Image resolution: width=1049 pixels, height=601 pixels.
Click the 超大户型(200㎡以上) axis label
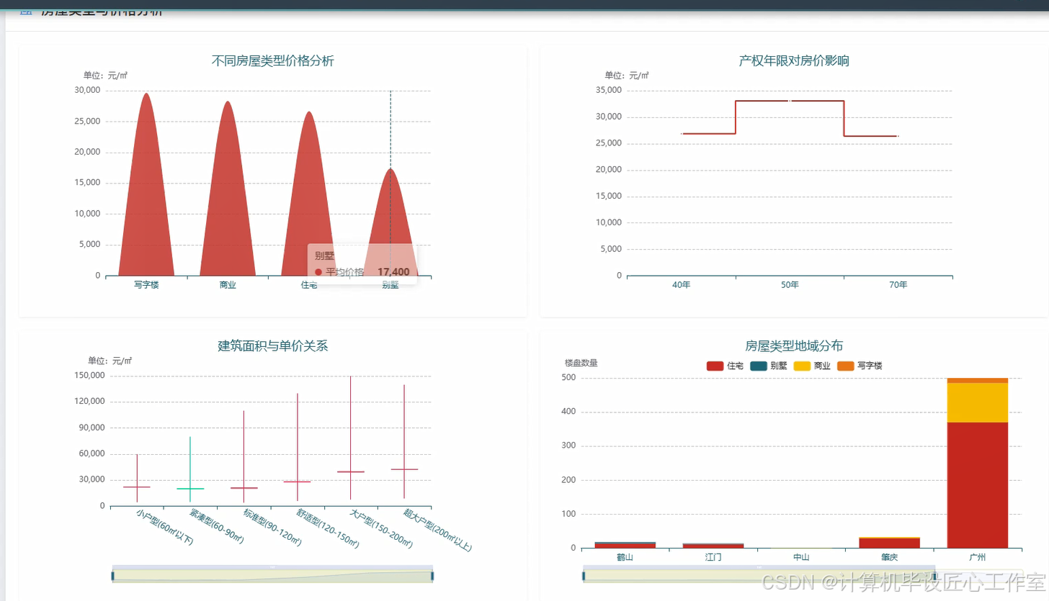438,530
